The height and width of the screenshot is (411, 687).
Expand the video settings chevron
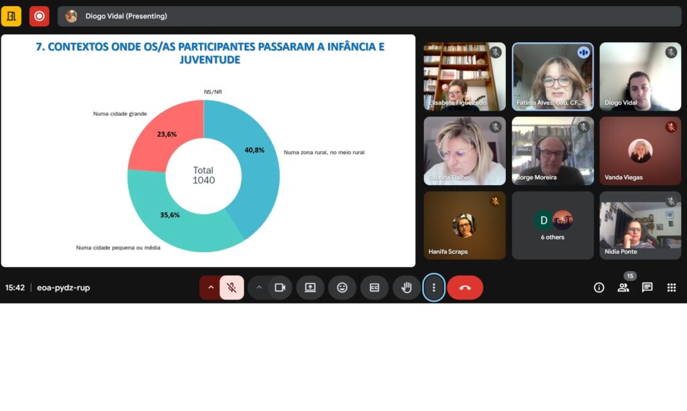[x=259, y=288]
